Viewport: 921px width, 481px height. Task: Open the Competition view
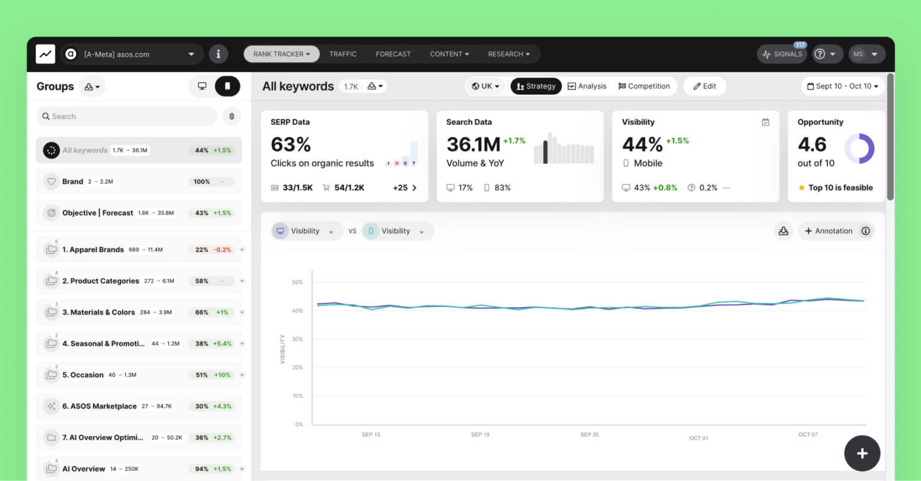[x=645, y=86]
